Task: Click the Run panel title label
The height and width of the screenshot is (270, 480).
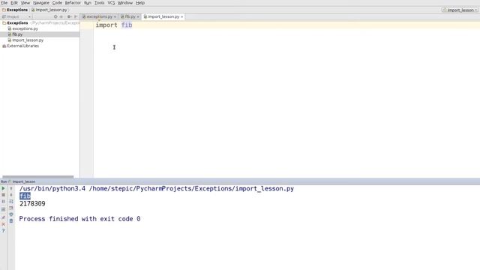Action: point(4,181)
